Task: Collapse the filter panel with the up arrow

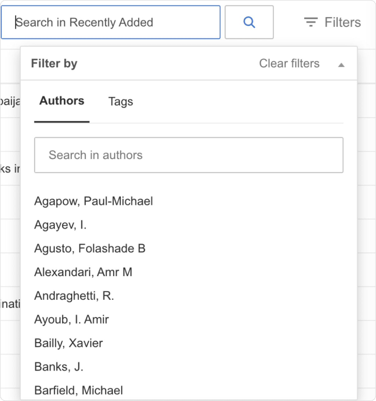Action: point(342,65)
